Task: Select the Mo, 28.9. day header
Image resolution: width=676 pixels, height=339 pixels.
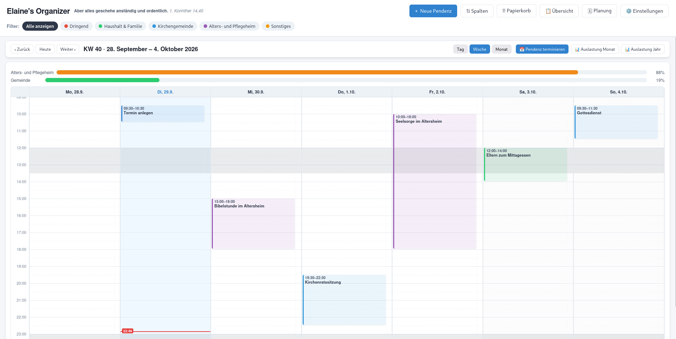Action: point(75,92)
